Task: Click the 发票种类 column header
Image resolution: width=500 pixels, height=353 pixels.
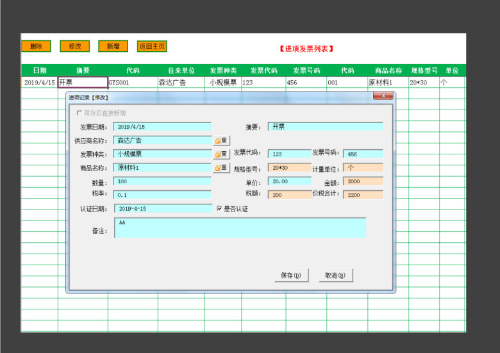Action: [223, 70]
